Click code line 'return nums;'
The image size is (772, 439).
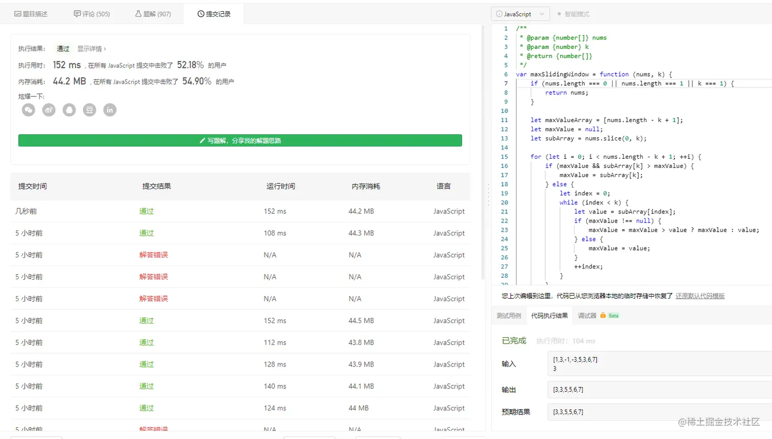(567, 93)
